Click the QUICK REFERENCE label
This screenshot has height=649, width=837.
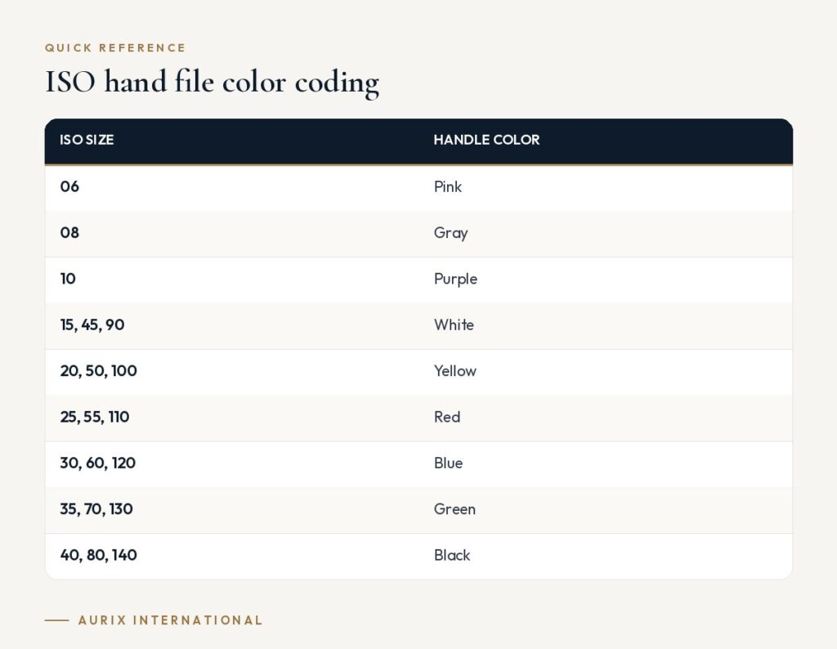point(115,48)
